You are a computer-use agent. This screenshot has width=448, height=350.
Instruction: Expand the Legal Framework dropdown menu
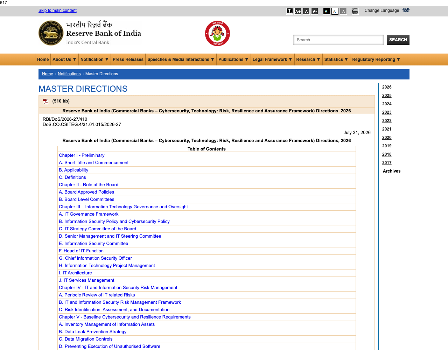pos(272,59)
